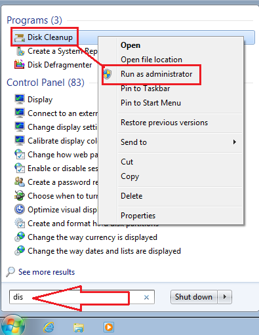Select Open file location in context menu

[151, 60]
